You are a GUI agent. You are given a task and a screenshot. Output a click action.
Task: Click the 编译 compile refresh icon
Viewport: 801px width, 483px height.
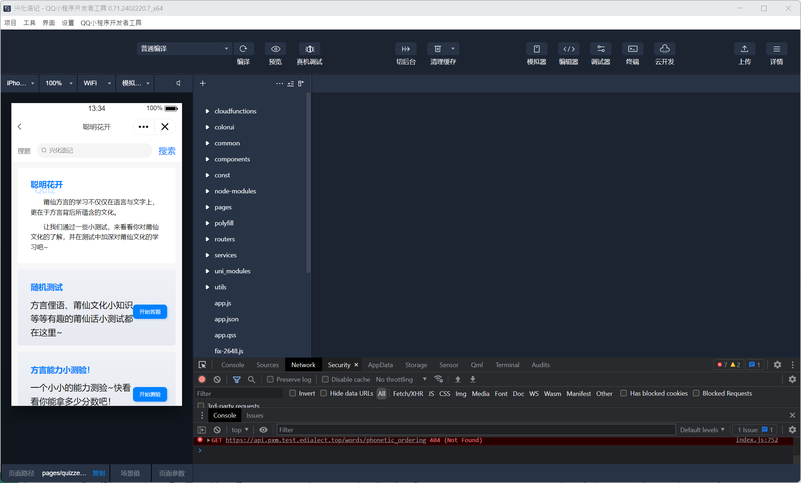pos(243,49)
